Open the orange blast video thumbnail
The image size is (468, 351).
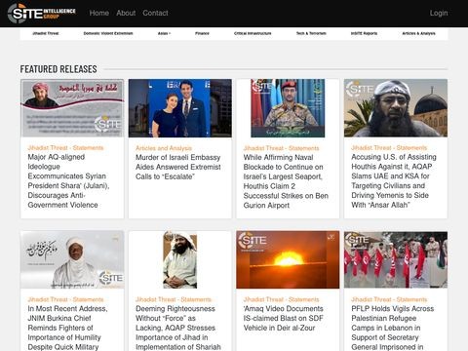(288, 259)
